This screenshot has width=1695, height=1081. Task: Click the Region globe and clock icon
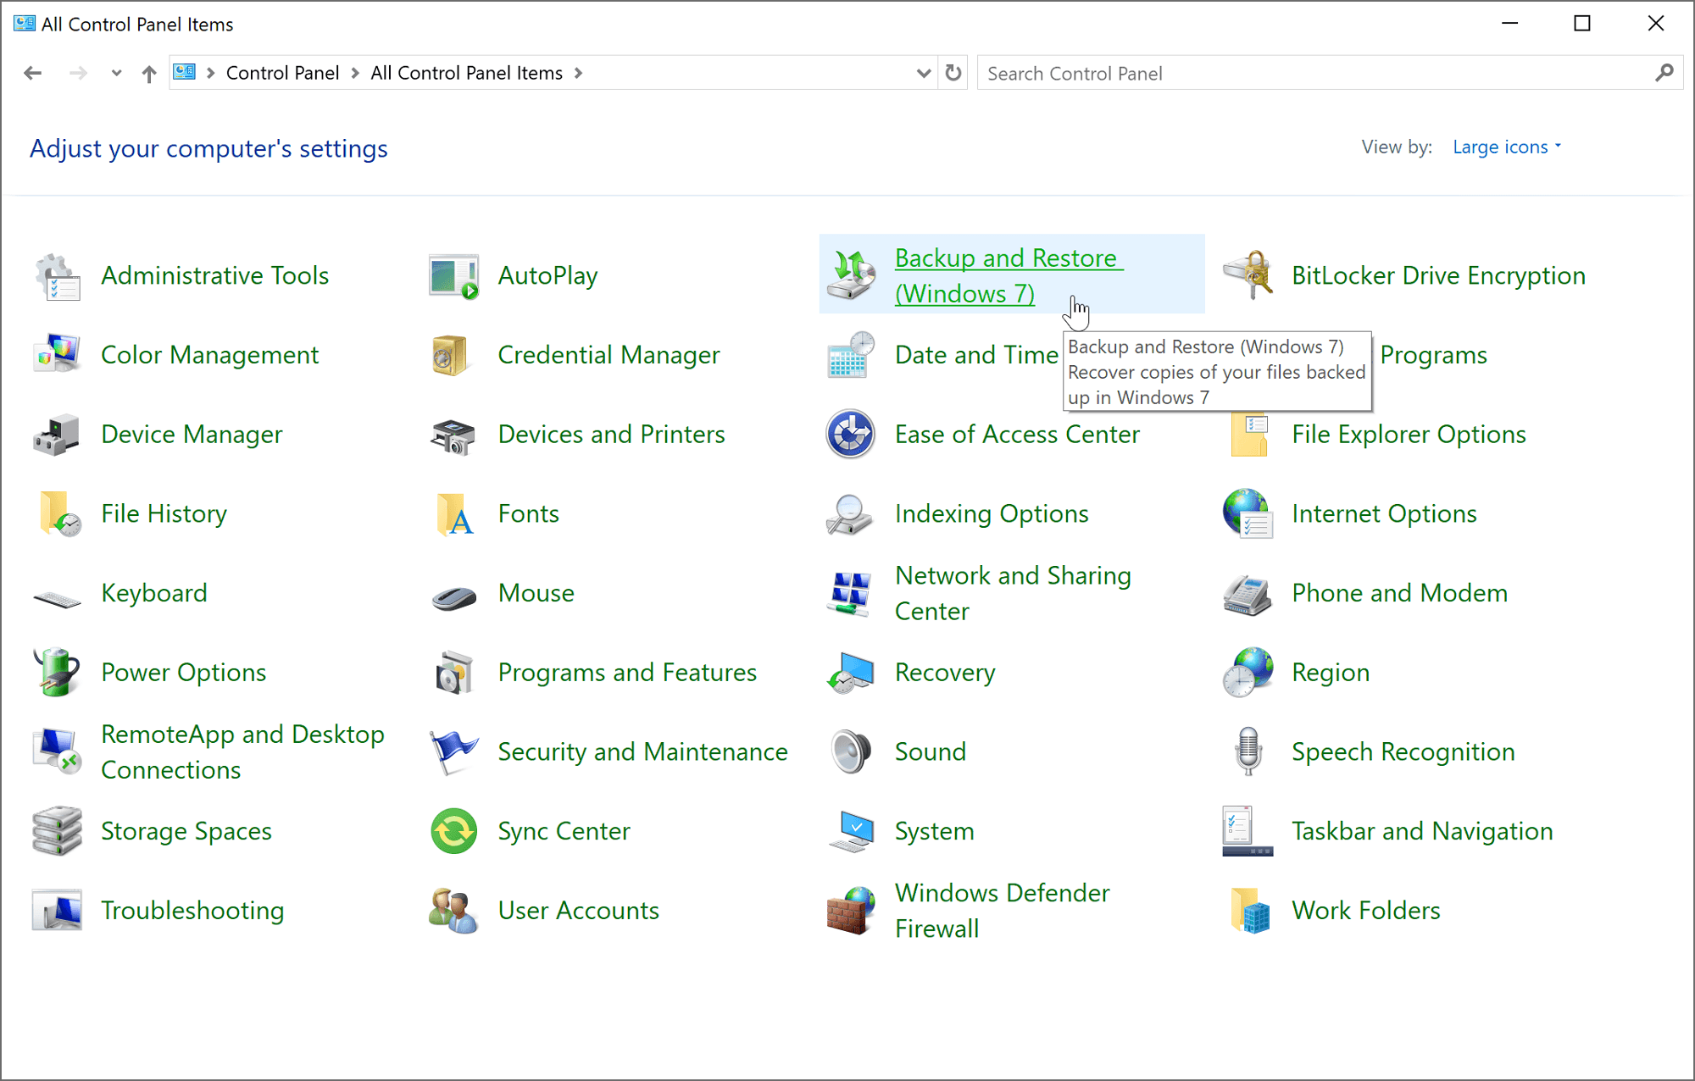point(1248,673)
